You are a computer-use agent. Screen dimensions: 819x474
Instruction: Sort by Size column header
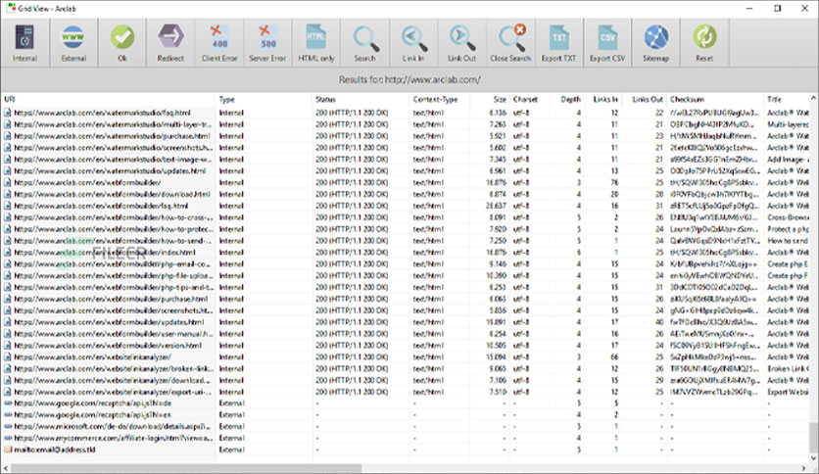pos(490,99)
